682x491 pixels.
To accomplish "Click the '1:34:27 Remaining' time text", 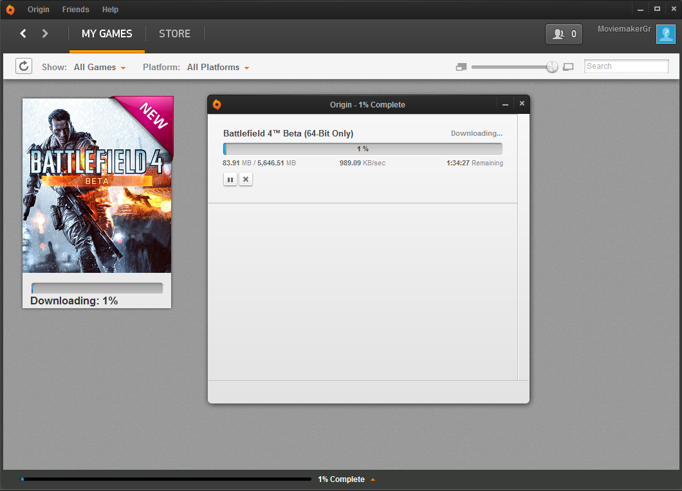I will click(475, 163).
